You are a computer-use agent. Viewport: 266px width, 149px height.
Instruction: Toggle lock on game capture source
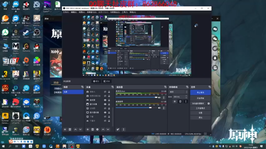(109, 100)
